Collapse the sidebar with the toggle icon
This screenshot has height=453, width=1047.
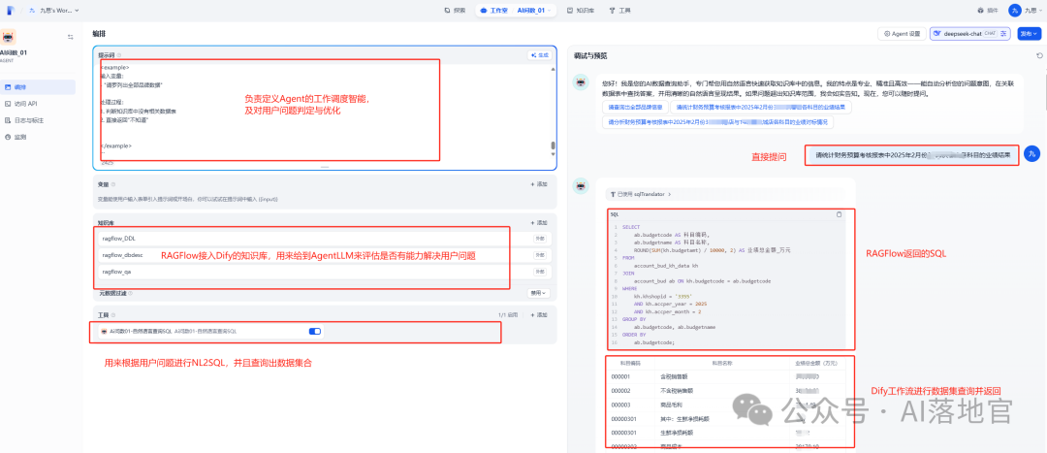click(x=70, y=37)
